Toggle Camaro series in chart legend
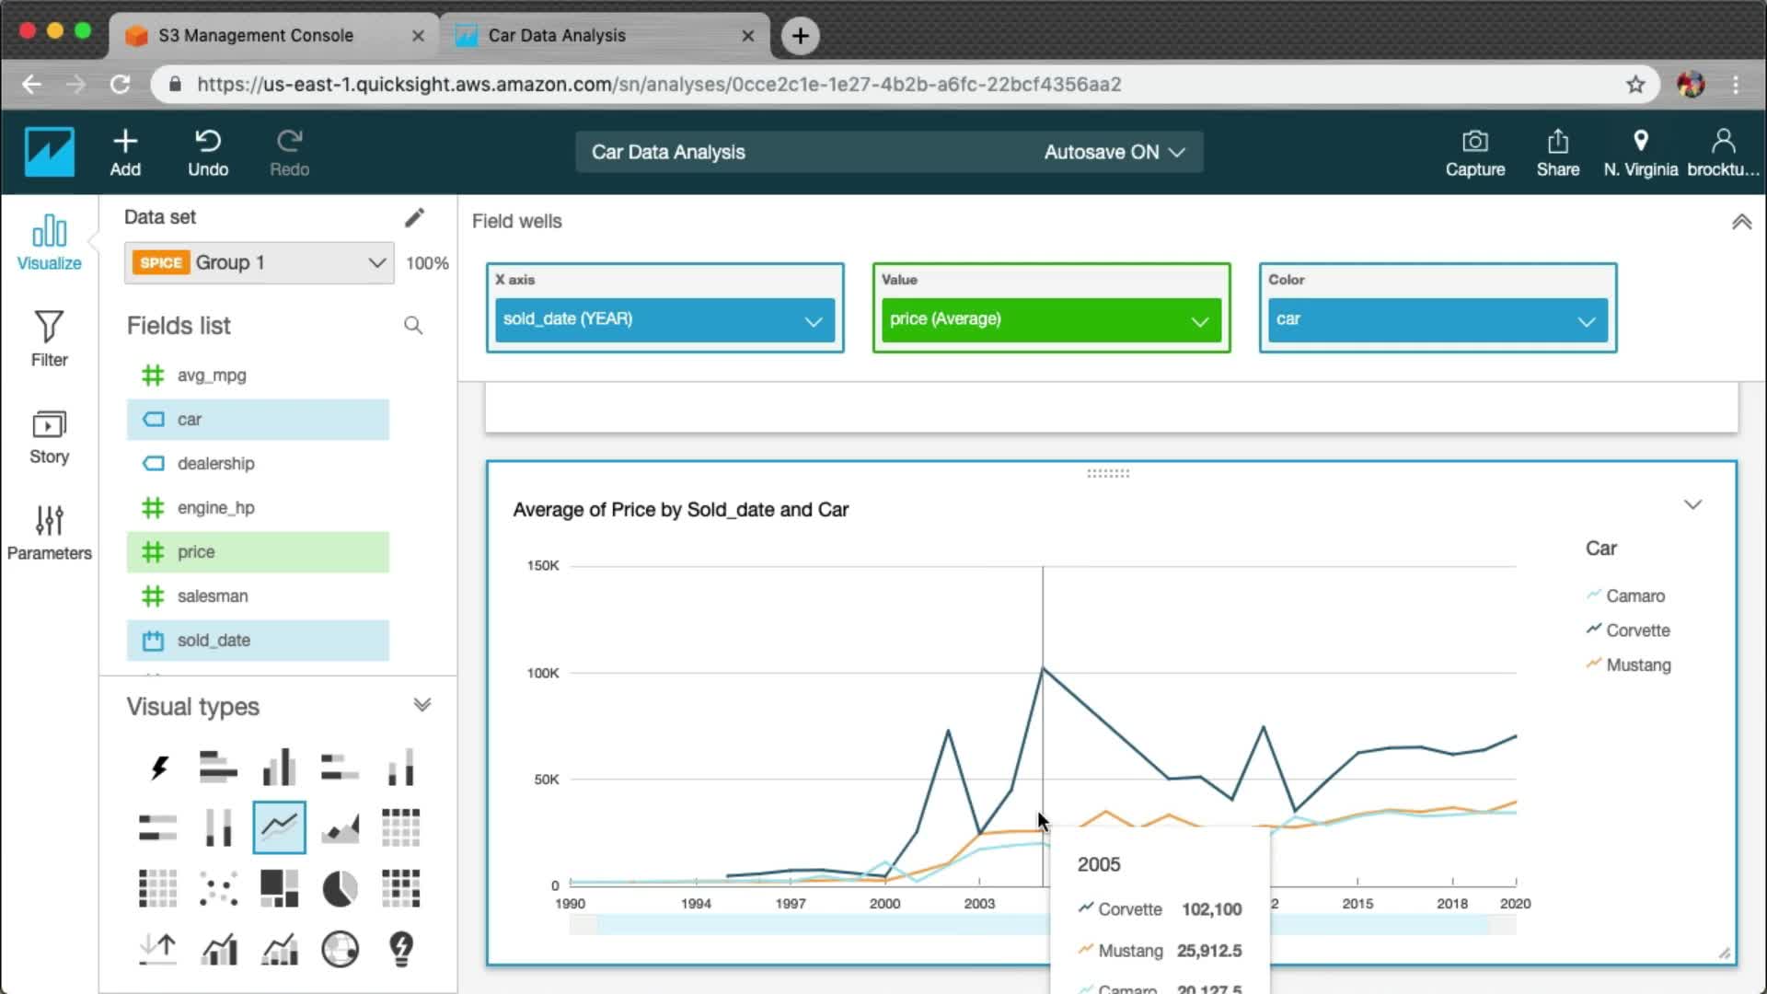Screen dimensions: 1767x994 coord(1634,595)
